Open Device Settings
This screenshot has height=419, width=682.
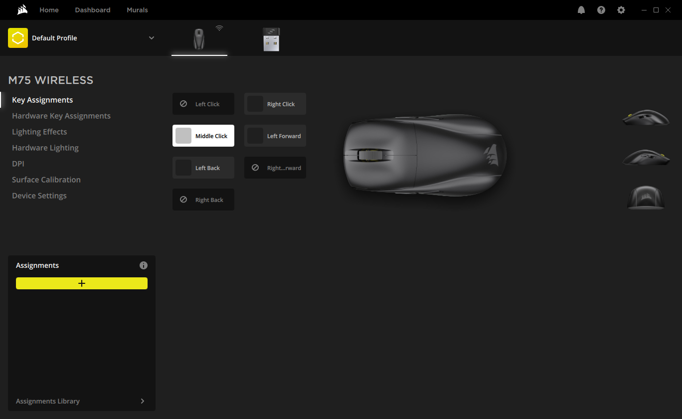pyautogui.click(x=39, y=196)
